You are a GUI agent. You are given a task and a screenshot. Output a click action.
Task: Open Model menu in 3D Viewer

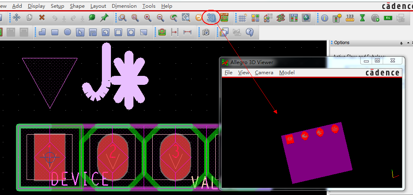tap(287, 73)
